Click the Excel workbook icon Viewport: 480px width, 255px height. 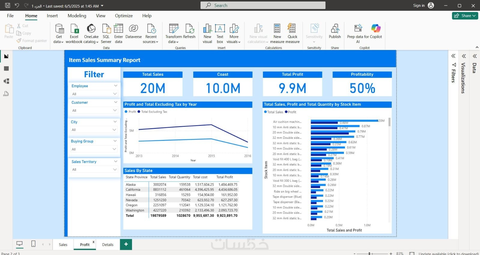74,29
